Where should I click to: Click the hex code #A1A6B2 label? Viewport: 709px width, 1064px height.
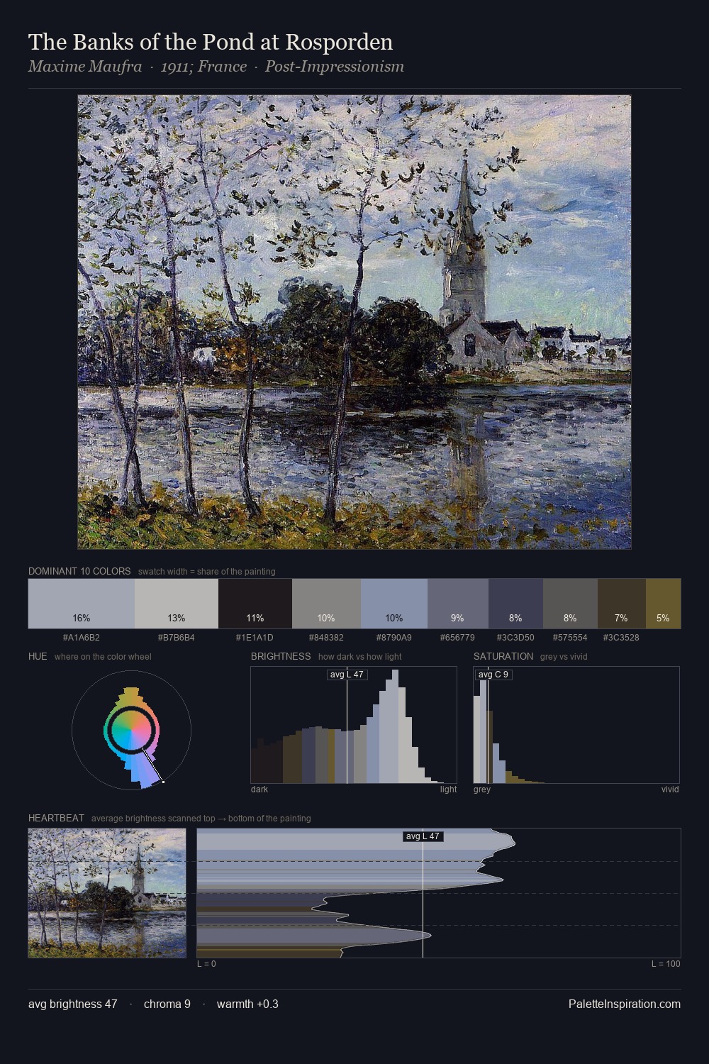82,638
